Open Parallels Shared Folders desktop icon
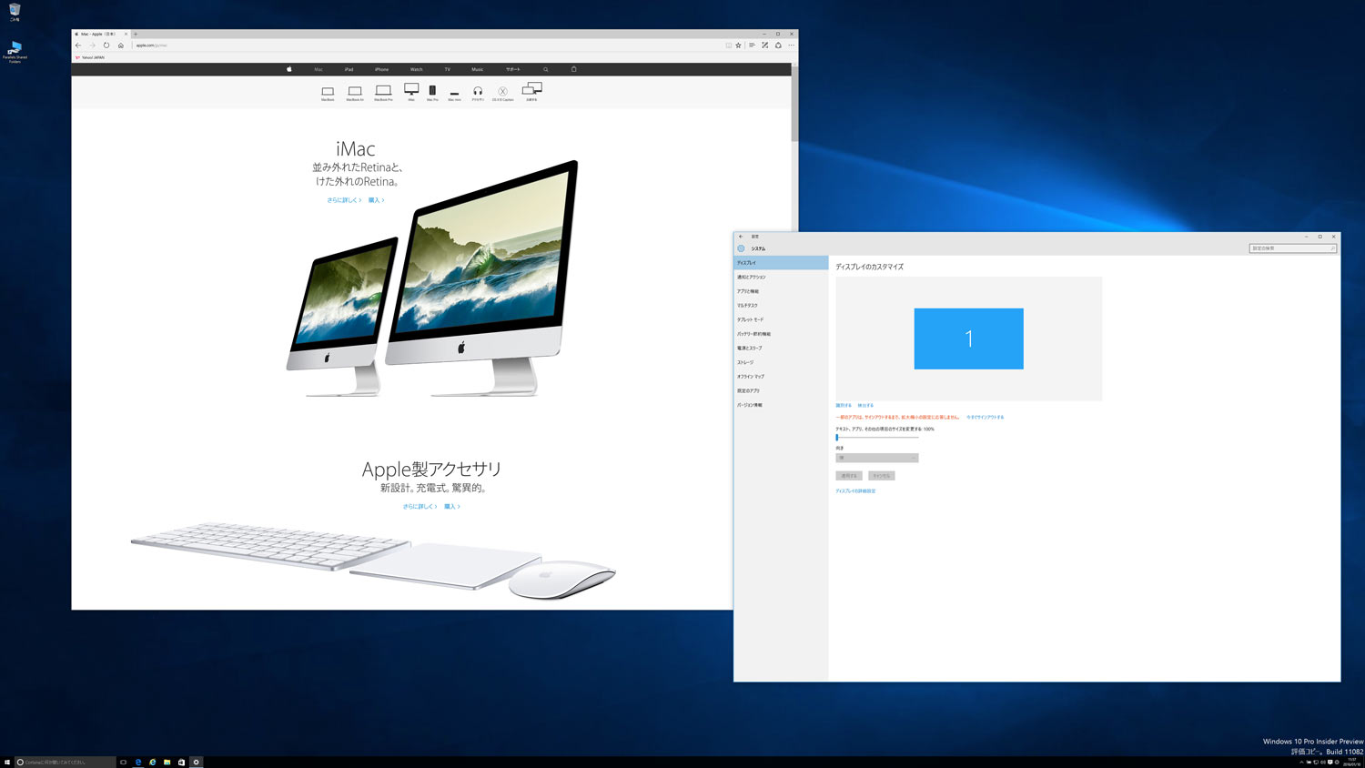The height and width of the screenshot is (768, 1365). 15,52
